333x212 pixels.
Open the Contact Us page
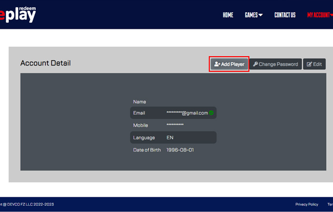click(x=285, y=15)
